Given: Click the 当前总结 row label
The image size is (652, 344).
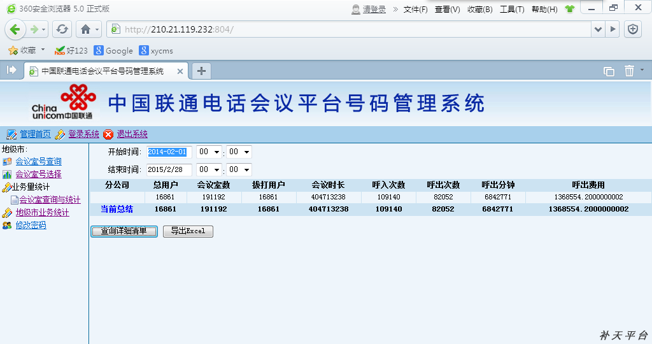Looking at the screenshot, I should point(117,209).
